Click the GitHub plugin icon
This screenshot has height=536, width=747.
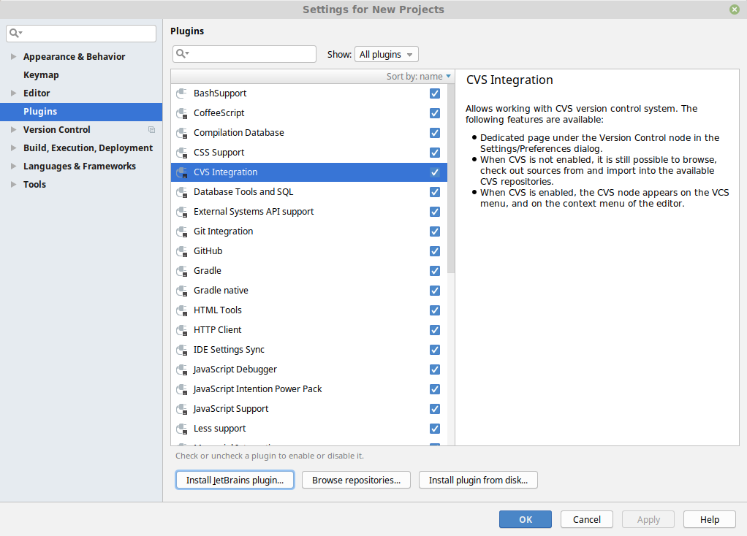coord(181,251)
